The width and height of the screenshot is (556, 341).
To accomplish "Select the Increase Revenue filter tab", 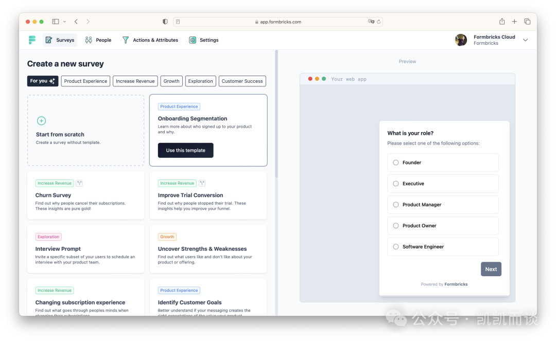I will [x=135, y=81].
